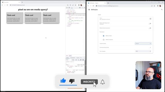The height and width of the screenshot is (92, 165).
Task: Open the hamburger menu beside Definições
Action: pyautogui.click(x=89, y=10)
